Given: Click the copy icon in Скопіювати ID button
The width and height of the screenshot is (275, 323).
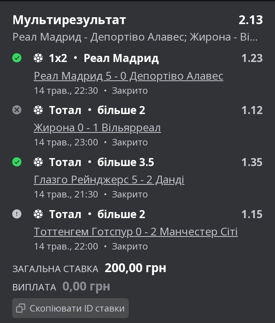Looking at the screenshot, I should click(x=21, y=308).
